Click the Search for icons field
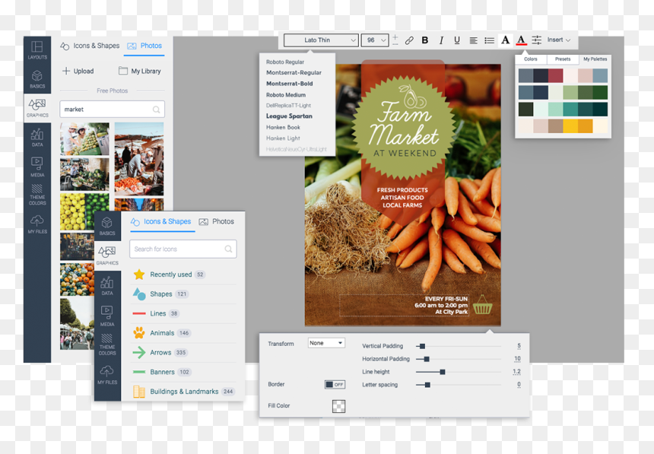654x454 pixels. tap(183, 249)
